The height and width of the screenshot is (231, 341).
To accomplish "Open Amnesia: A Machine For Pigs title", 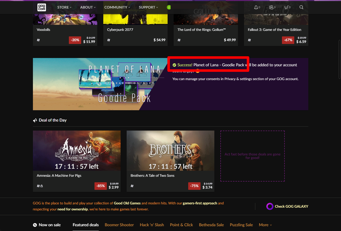I will click(59, 176).
